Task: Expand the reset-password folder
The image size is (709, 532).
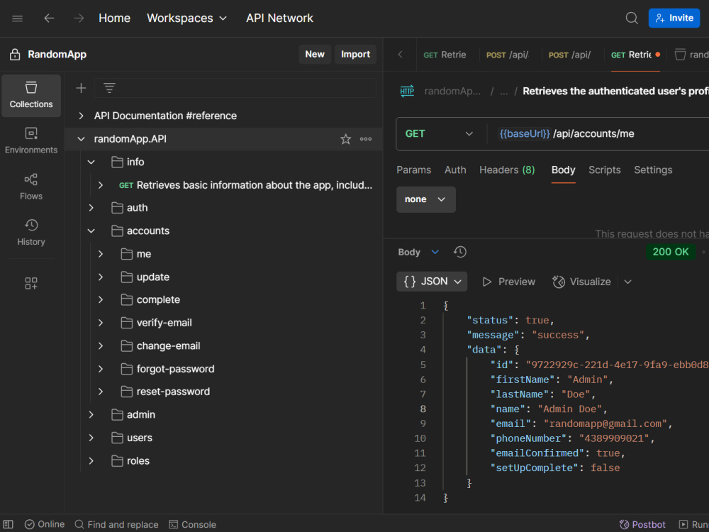Action: click(x=101, y=392)
